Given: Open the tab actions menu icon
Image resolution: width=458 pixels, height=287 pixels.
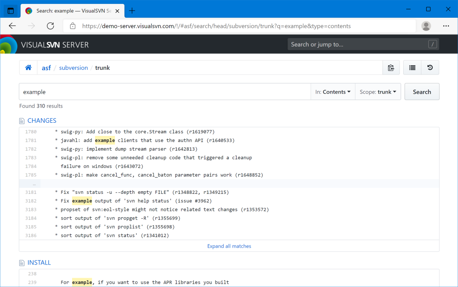Looking at the screenshot, I should point(11,11).
